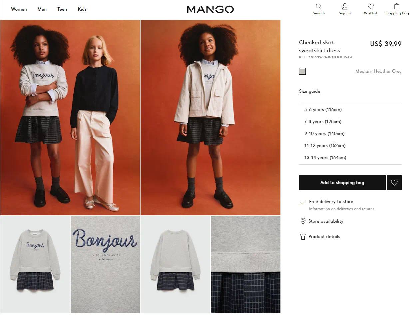Click the Product details t-shirt icon
413x315 pixels.
coord(303,237)
